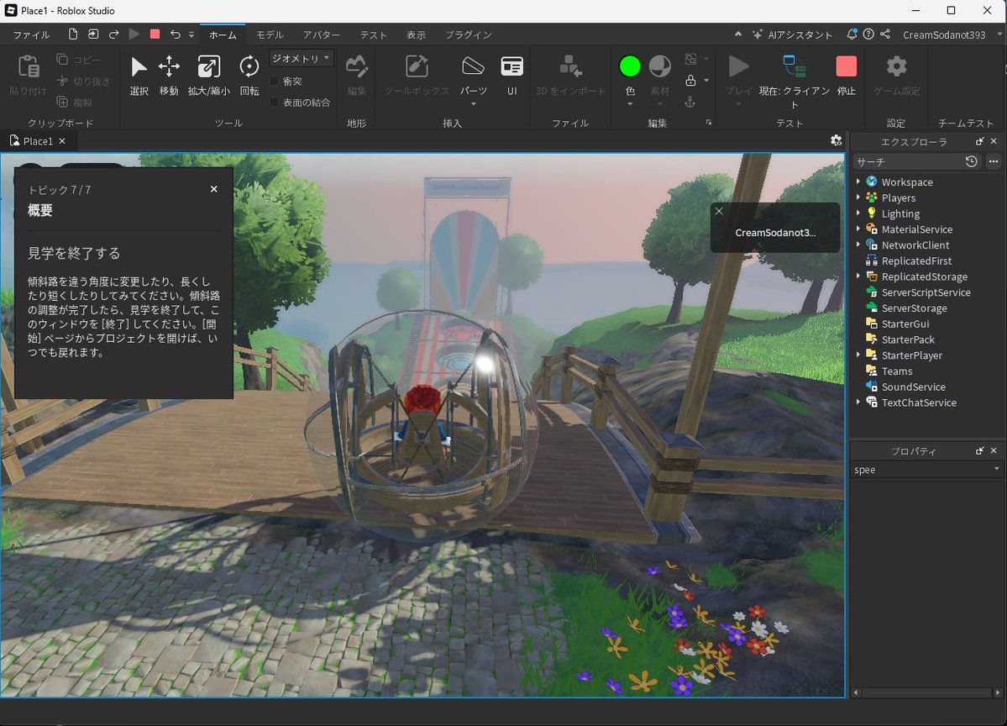Screen dimensions: 1007x726
Task: Select Teams in explorer
Action: point(896,371)
